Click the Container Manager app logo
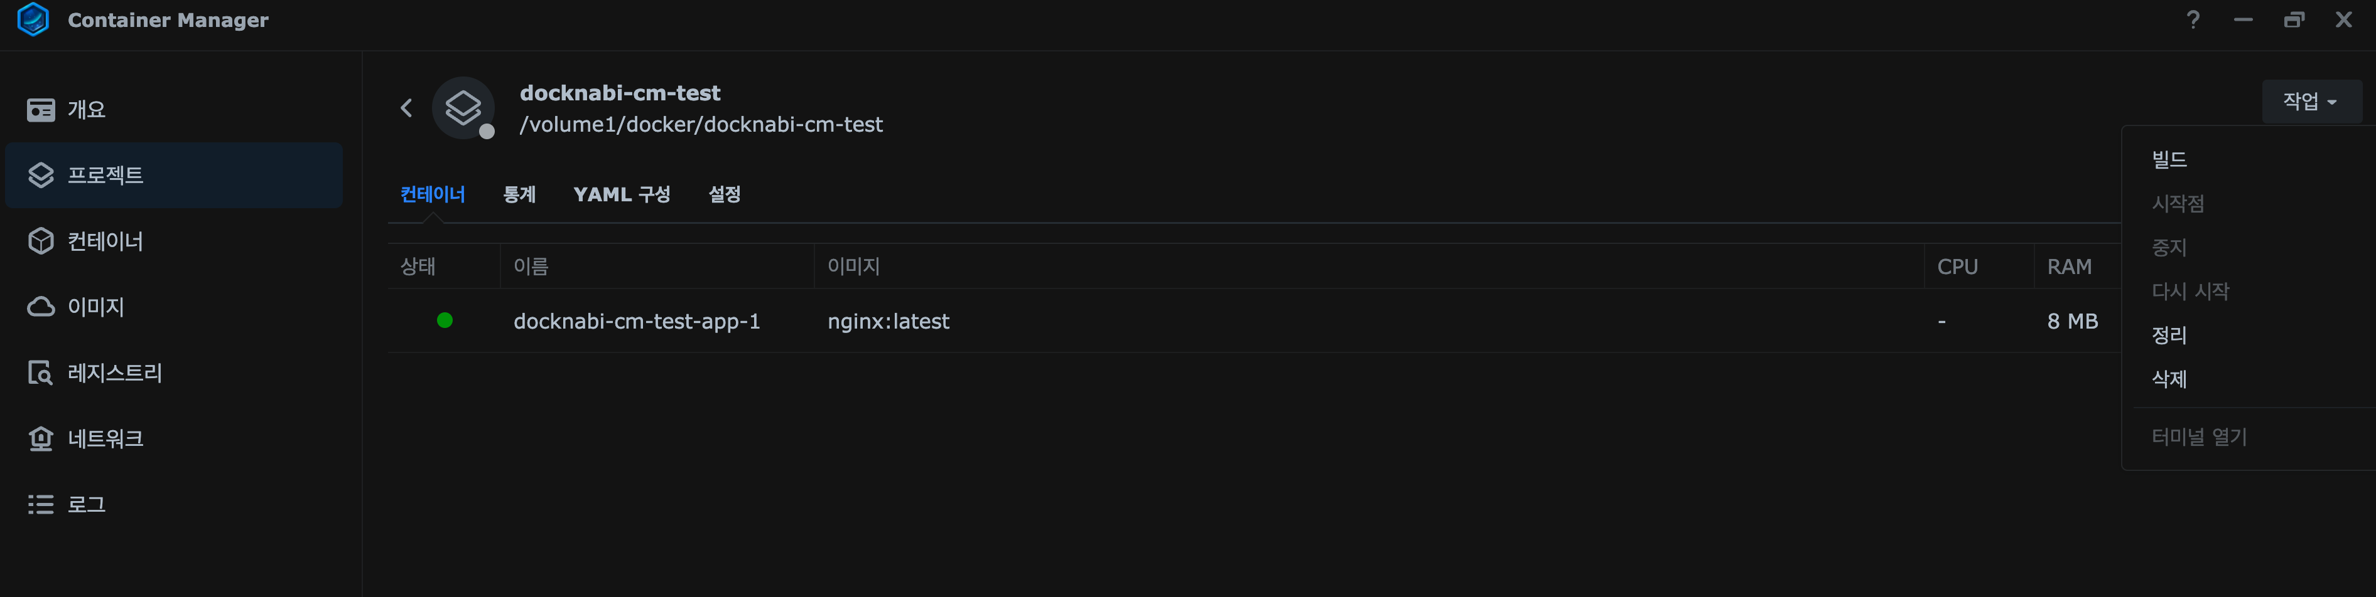The width and height of the screenshot is (2376, 597). click(33, 19)
